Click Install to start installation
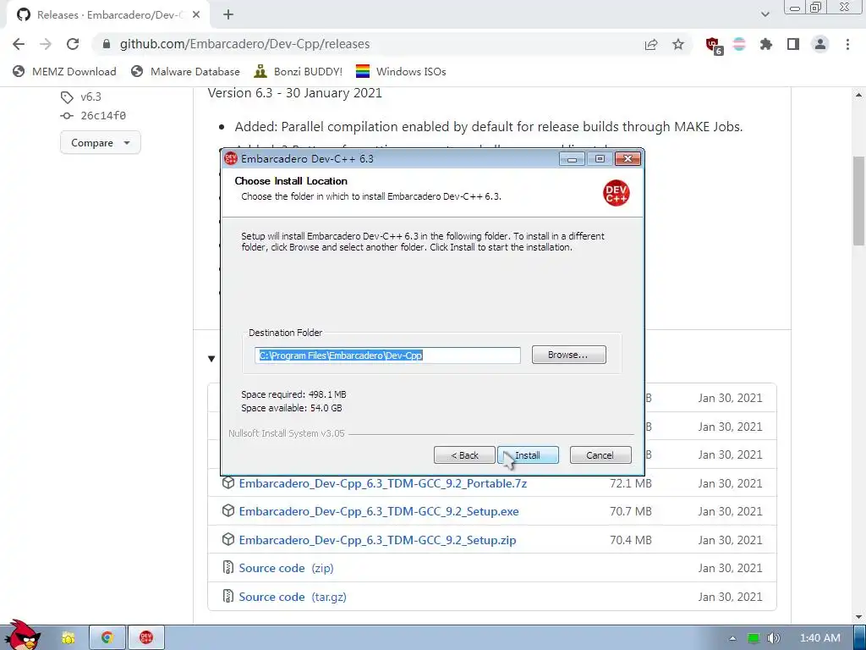866x650 pixels. click(x=528, y=455)
